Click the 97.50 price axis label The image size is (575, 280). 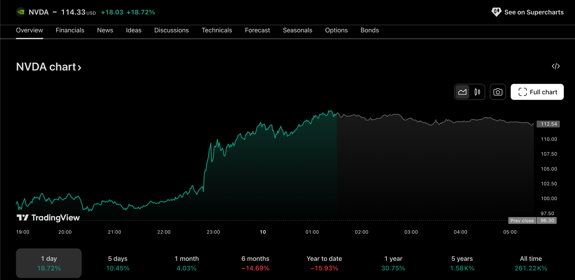tap(547, 214)
